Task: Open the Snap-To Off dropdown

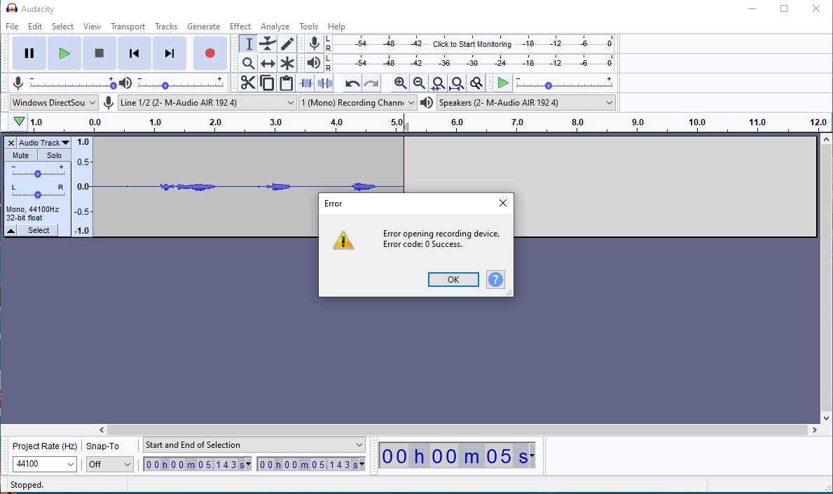Action: [x=109, y=465]
